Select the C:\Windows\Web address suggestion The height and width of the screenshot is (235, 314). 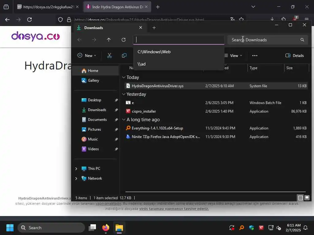click(179, 52)
